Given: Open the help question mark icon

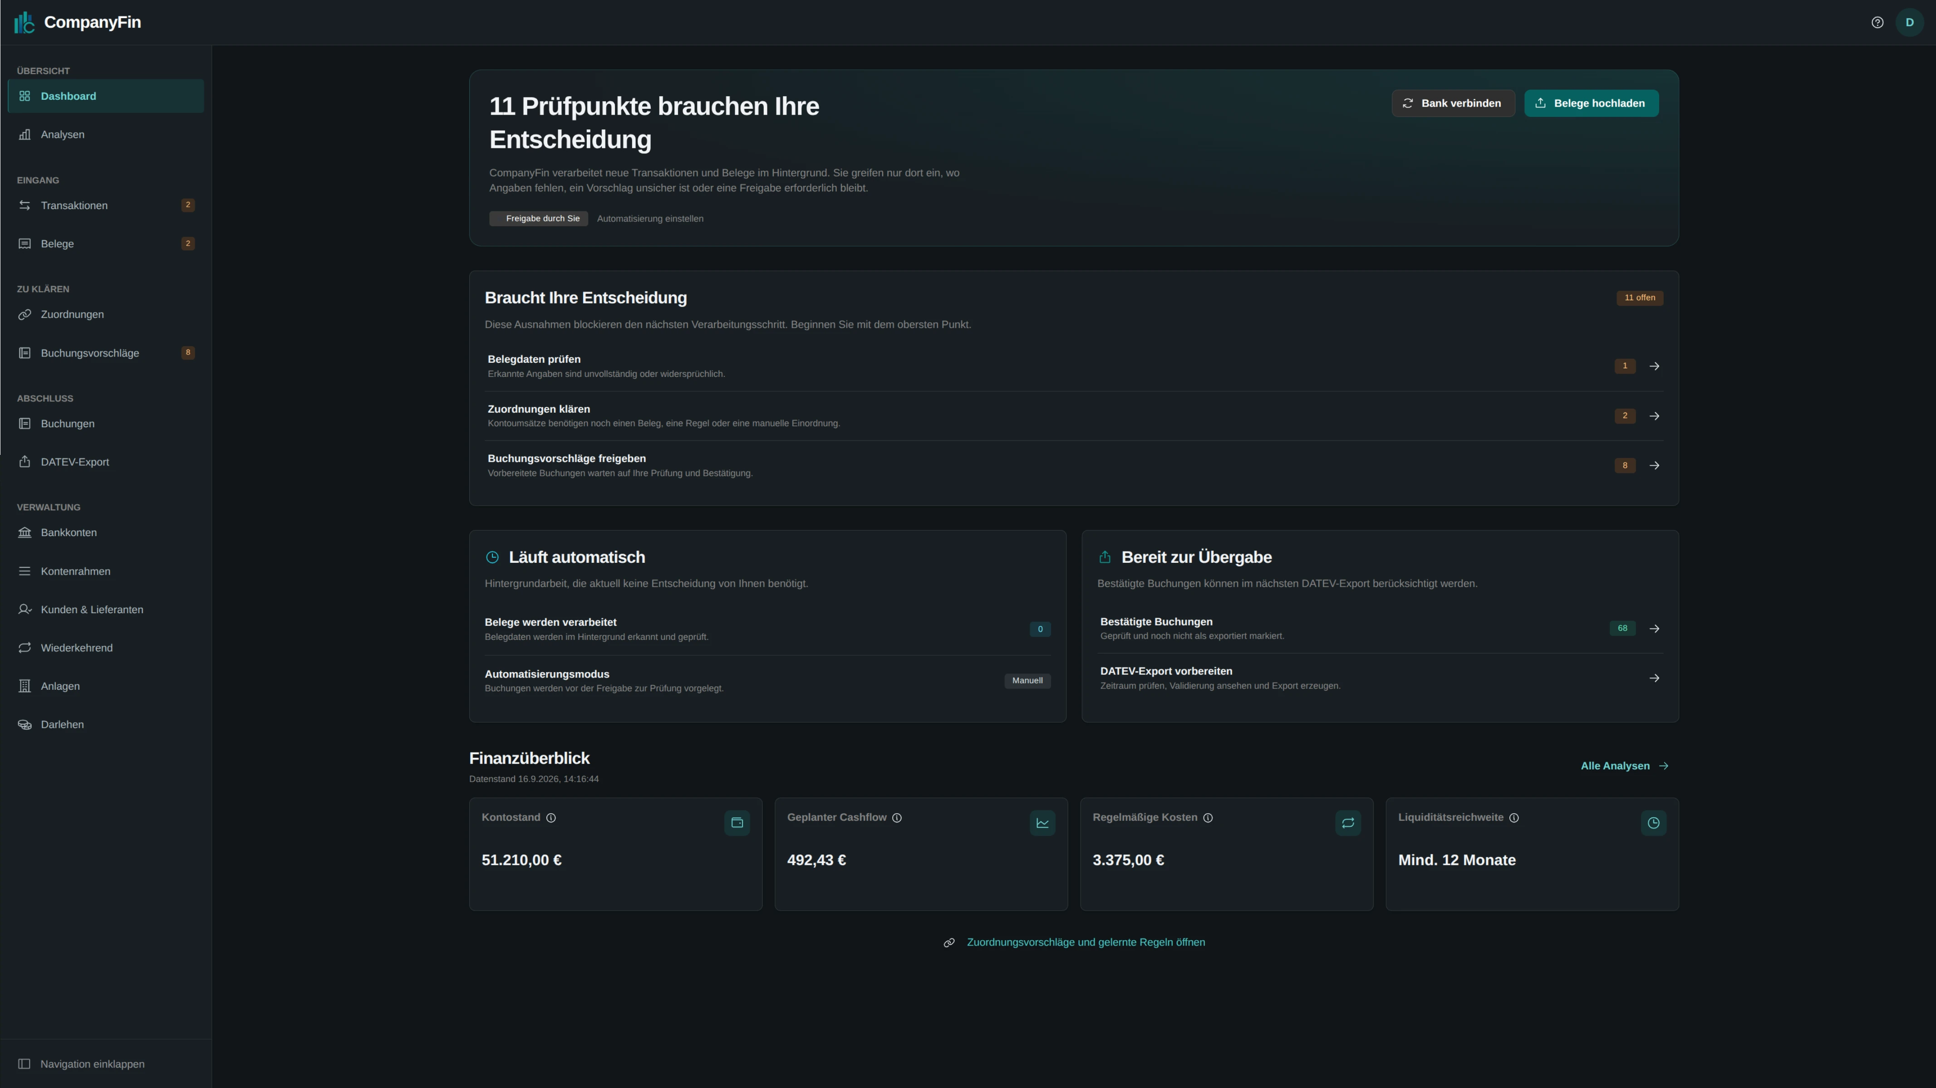Looking at the screenshot, I should point(1877,23).
